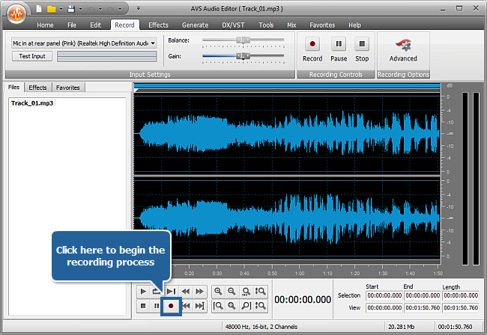Stop playback with the square transport button

(143, 306)
